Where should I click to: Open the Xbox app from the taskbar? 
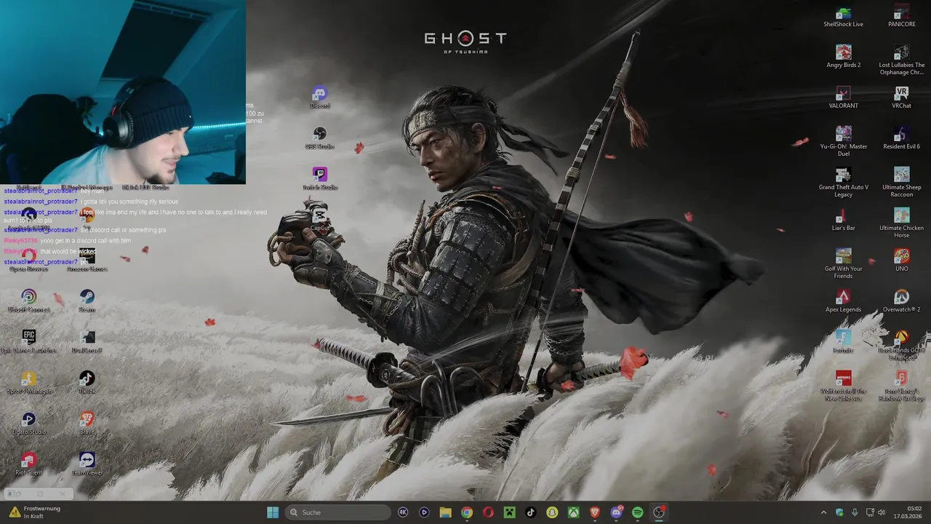tap(573, 512)
